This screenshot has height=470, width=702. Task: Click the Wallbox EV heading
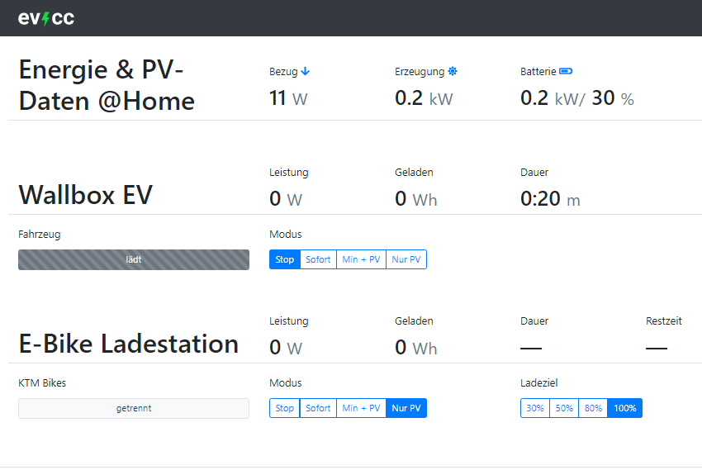coord(85,195)
